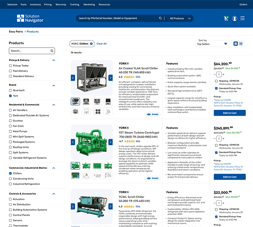The height and width of the screenshot is (227, 253).
Task: Select first green thumbnail of YST Turbine
Action: (76, 166)
